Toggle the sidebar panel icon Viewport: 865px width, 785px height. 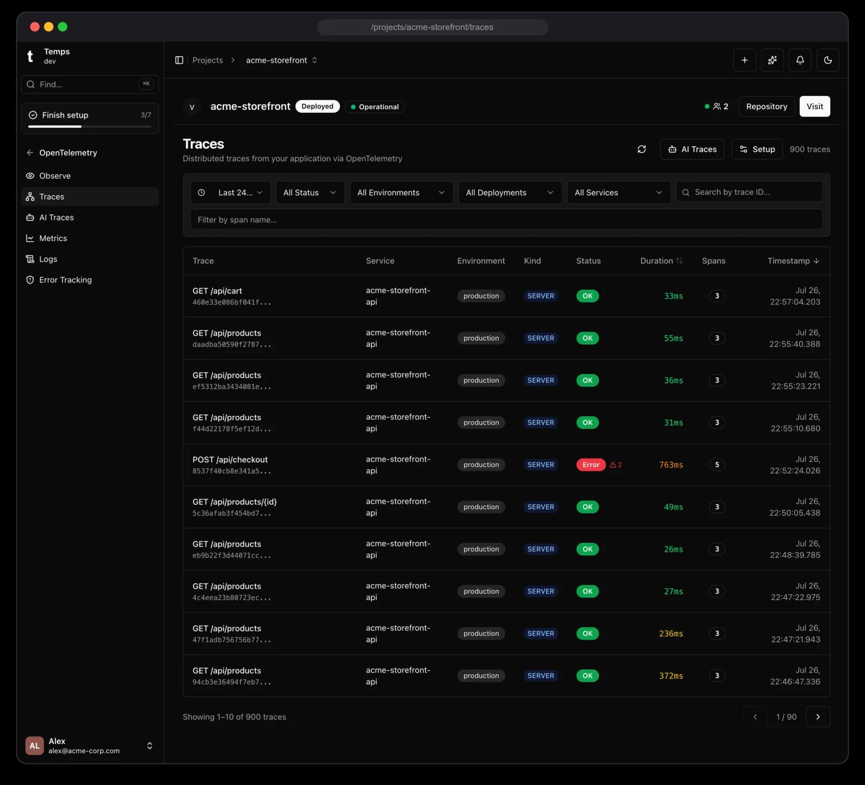click(179, 60)
